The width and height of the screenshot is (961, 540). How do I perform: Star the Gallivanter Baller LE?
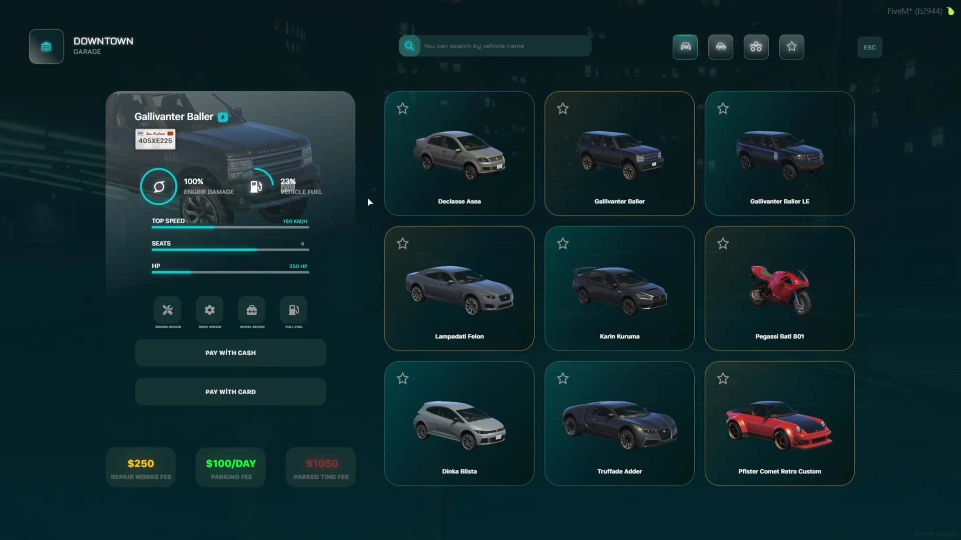pyautogui.click(x=723, y=108)
